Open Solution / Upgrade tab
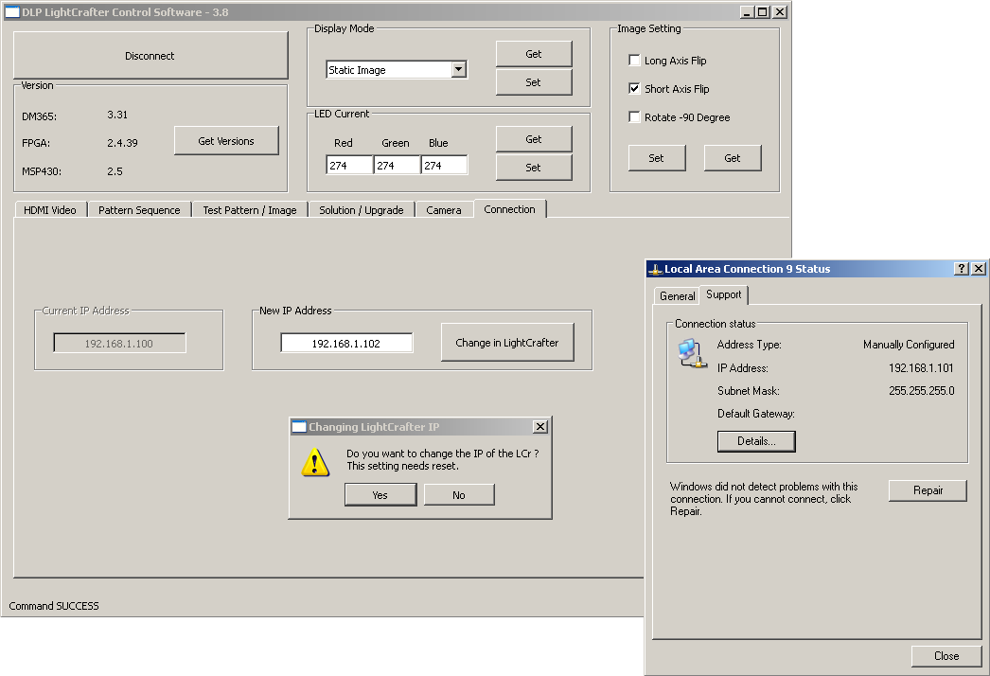The height and width of the screenshot is (676, 990). (362, 210)
